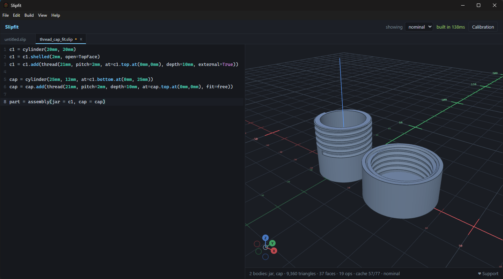The width and height of the screenshot is (503, 279).
Task: Click code line 3 with external=True
Action: (124, 64)
